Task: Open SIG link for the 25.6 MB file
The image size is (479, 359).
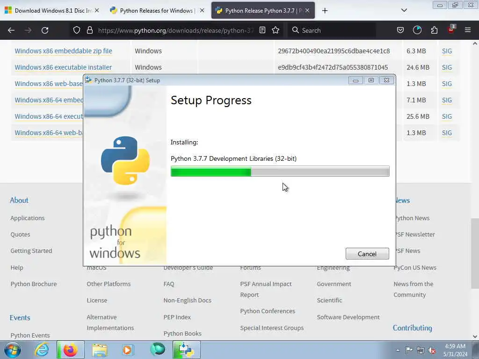Action: [x=447, y=116]
